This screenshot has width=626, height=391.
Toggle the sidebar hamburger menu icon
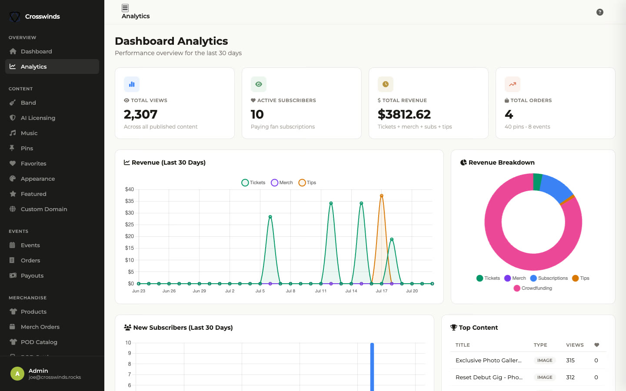tap(125, 8)
